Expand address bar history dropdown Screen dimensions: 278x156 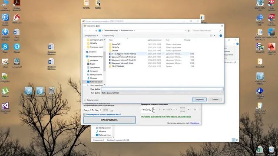coord(185,31)
